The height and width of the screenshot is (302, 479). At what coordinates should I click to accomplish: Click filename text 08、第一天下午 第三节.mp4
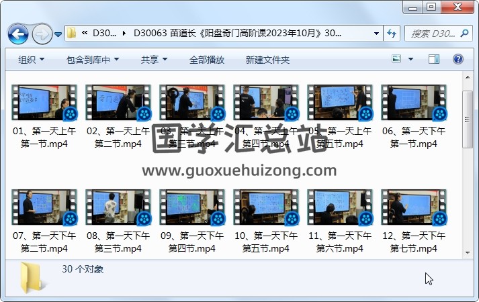point(118,242)
